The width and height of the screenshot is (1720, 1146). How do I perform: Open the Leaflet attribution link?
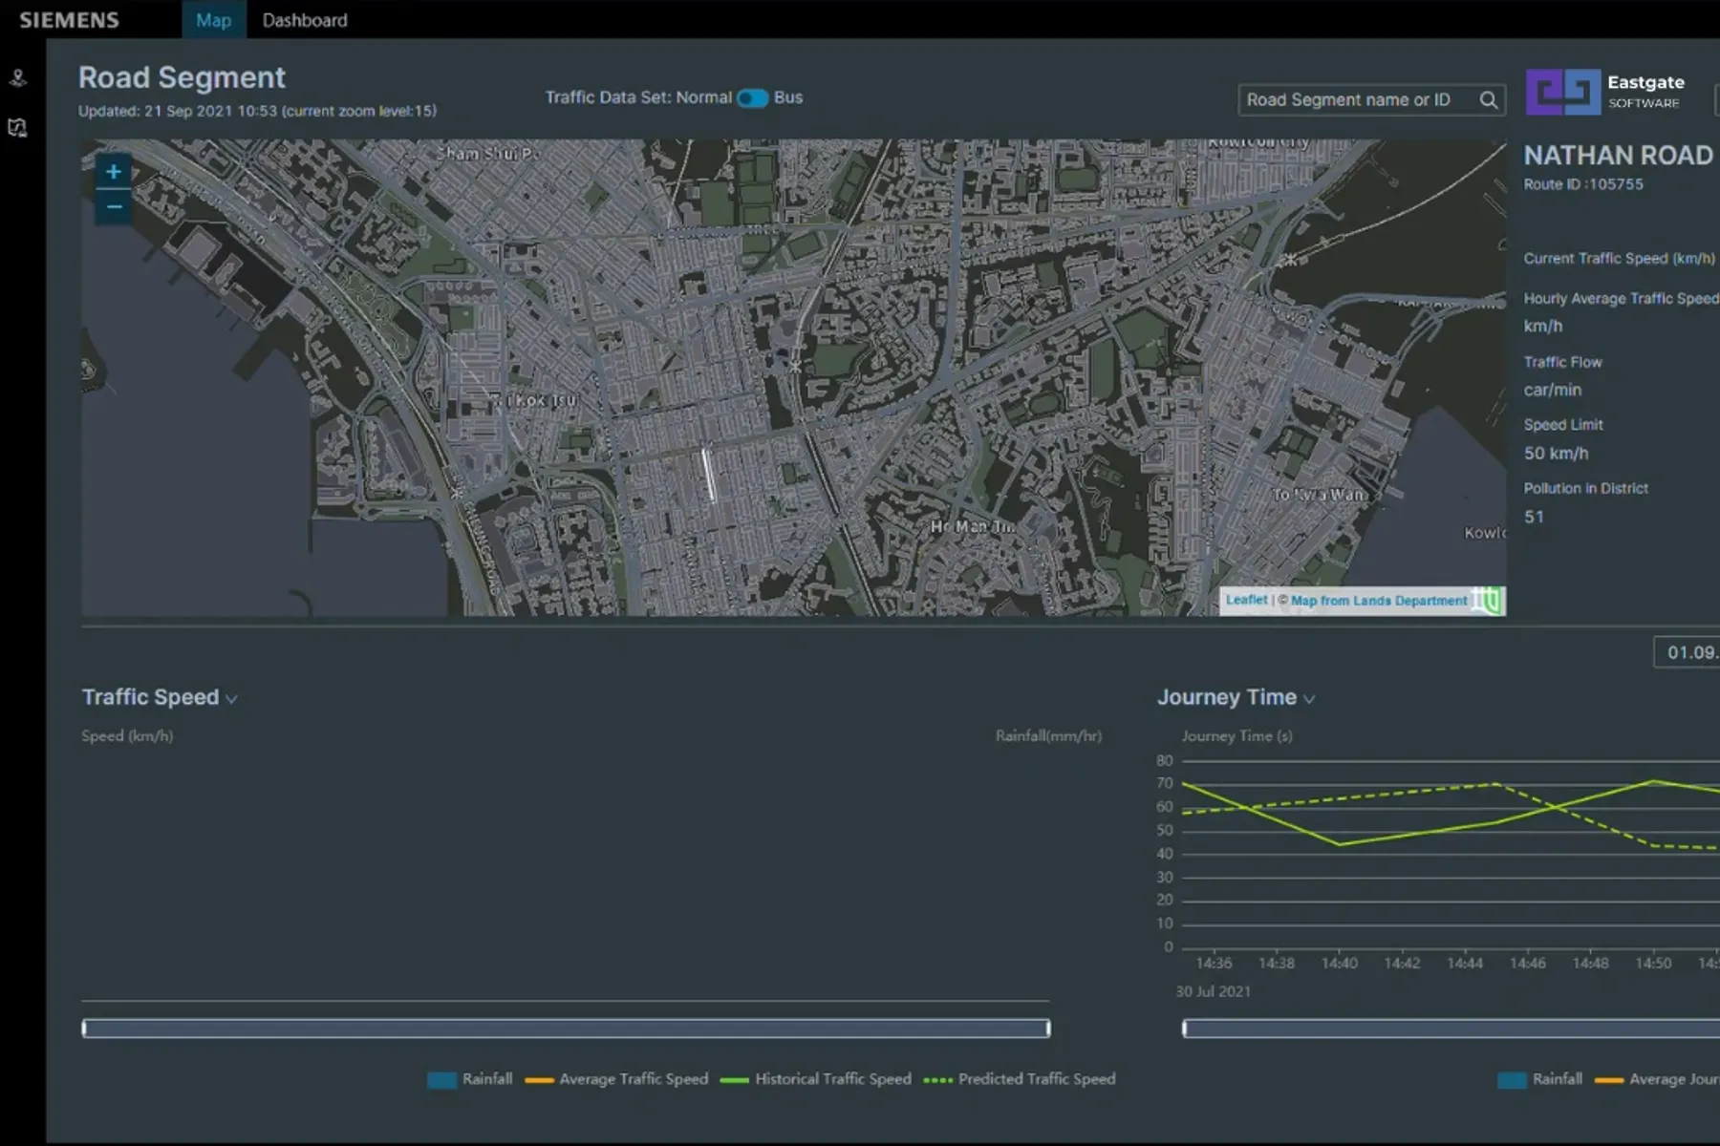coord(1245,600)
